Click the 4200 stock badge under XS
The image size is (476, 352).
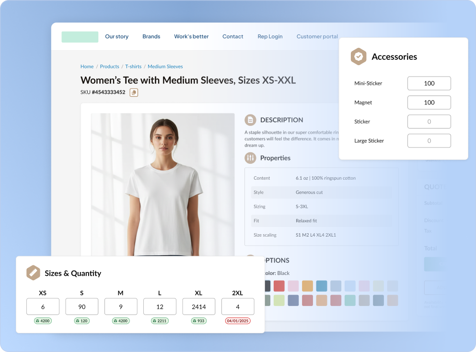tap(43, 321)
